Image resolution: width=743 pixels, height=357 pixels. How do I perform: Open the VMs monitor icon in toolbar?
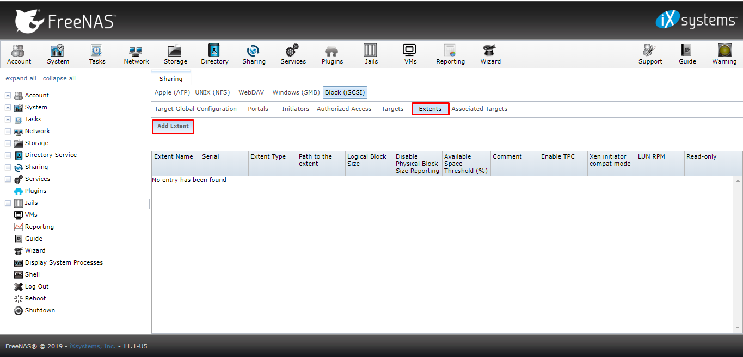pyautogui.click(x=410, y=54)
